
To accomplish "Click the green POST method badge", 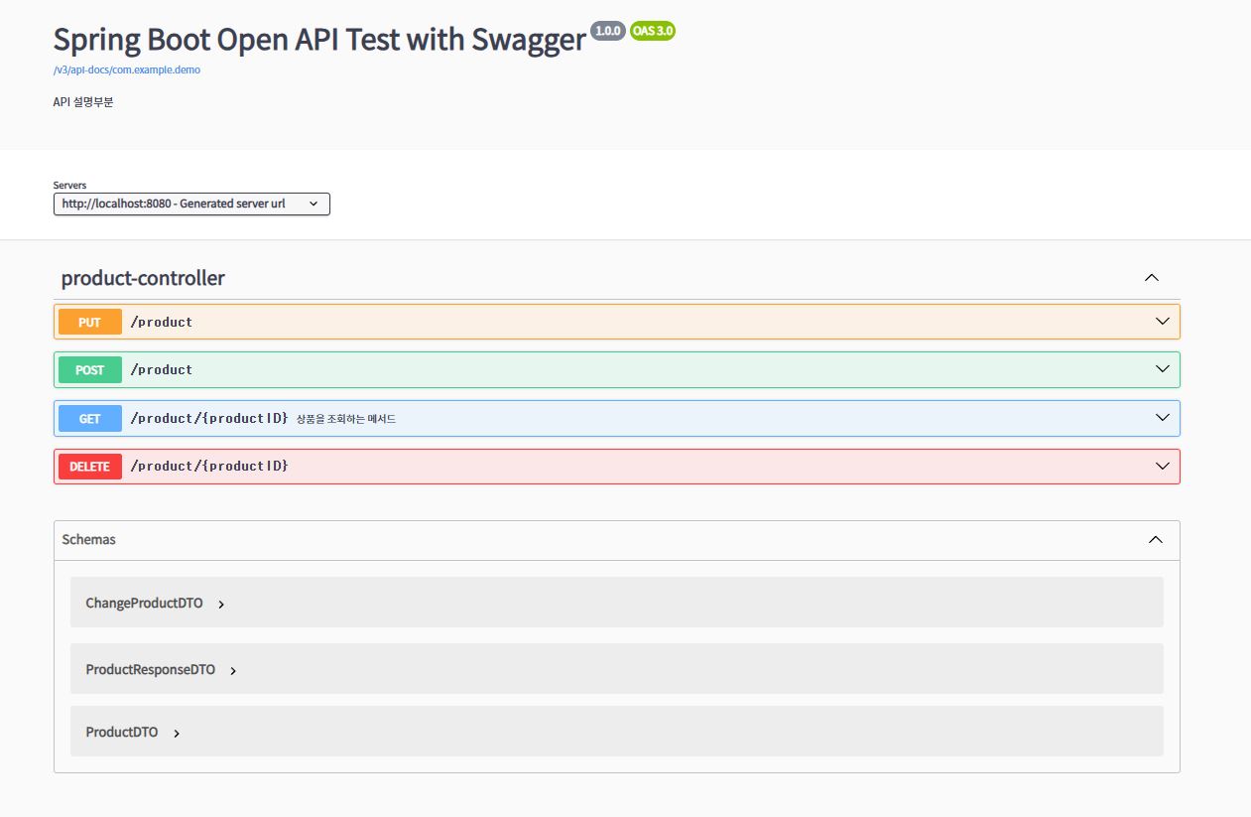I will tap(90, 369).
